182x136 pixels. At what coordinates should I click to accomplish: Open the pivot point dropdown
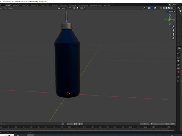[x=70, y=8]
